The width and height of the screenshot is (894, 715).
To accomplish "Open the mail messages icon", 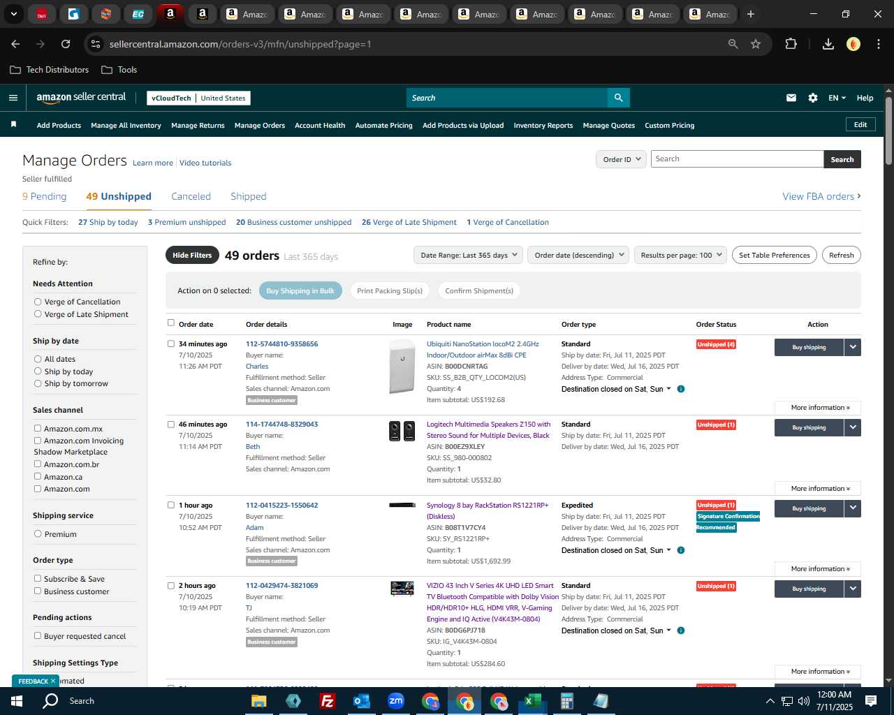I will click(x=791, y=98).
